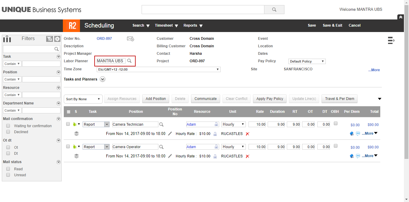Open the Timesheet menu

click(166, 25)
